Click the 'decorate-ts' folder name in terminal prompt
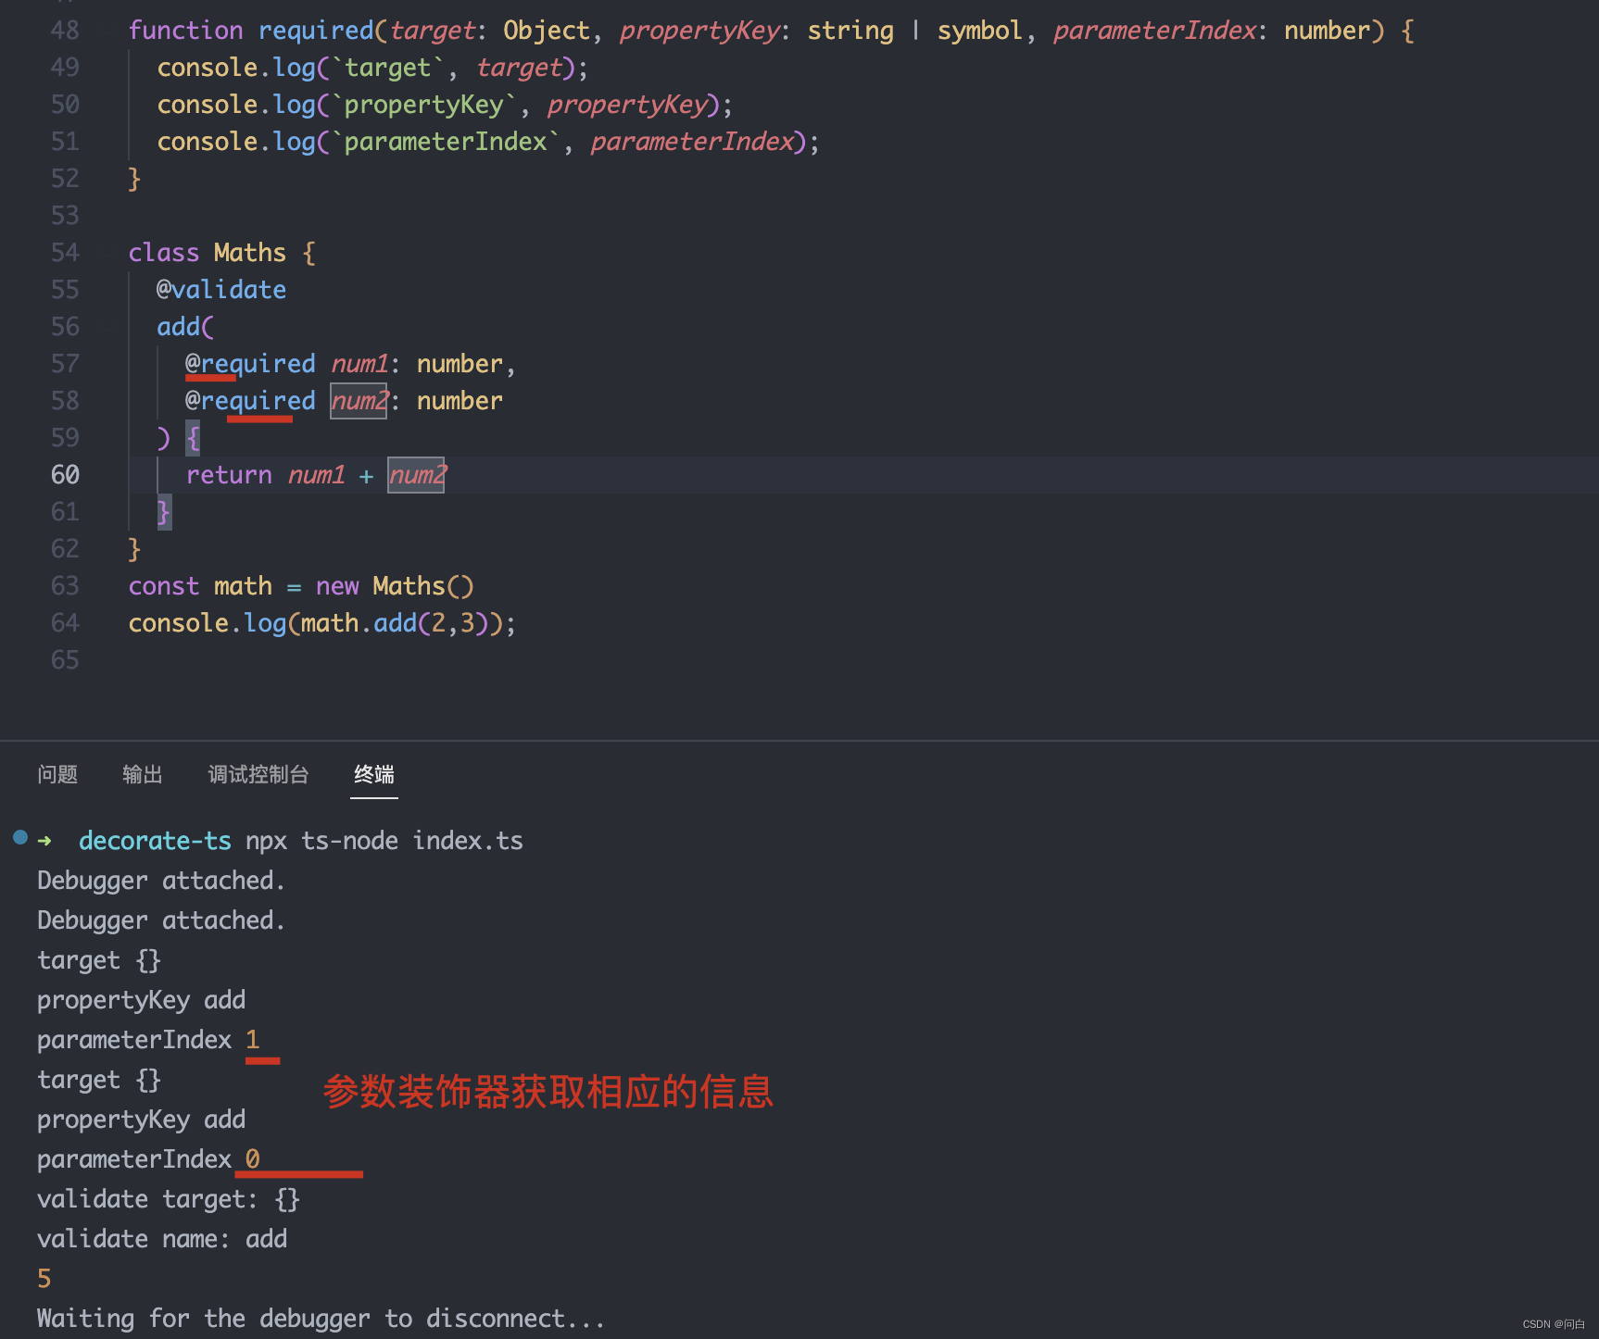Image resolution: width=1599 pixels, height=1339 pixels. coord(155,841)
